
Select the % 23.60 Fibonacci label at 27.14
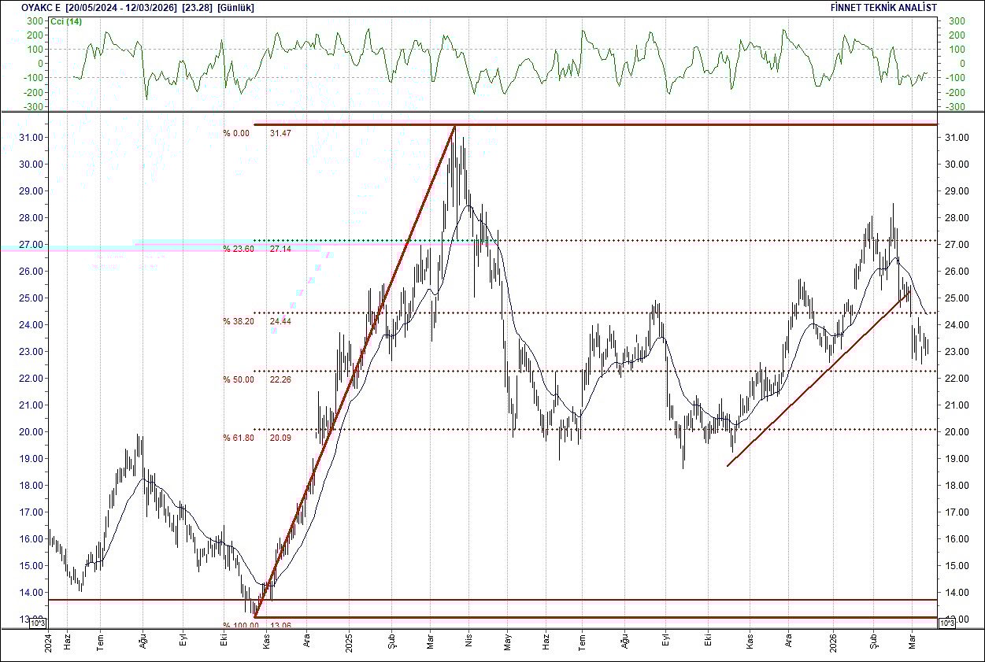[x=238, y=246]
